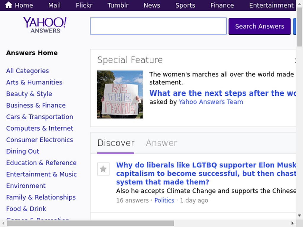Open Arts & Humanities category
This screenshot has height=227, width=303.
point(34,82)
